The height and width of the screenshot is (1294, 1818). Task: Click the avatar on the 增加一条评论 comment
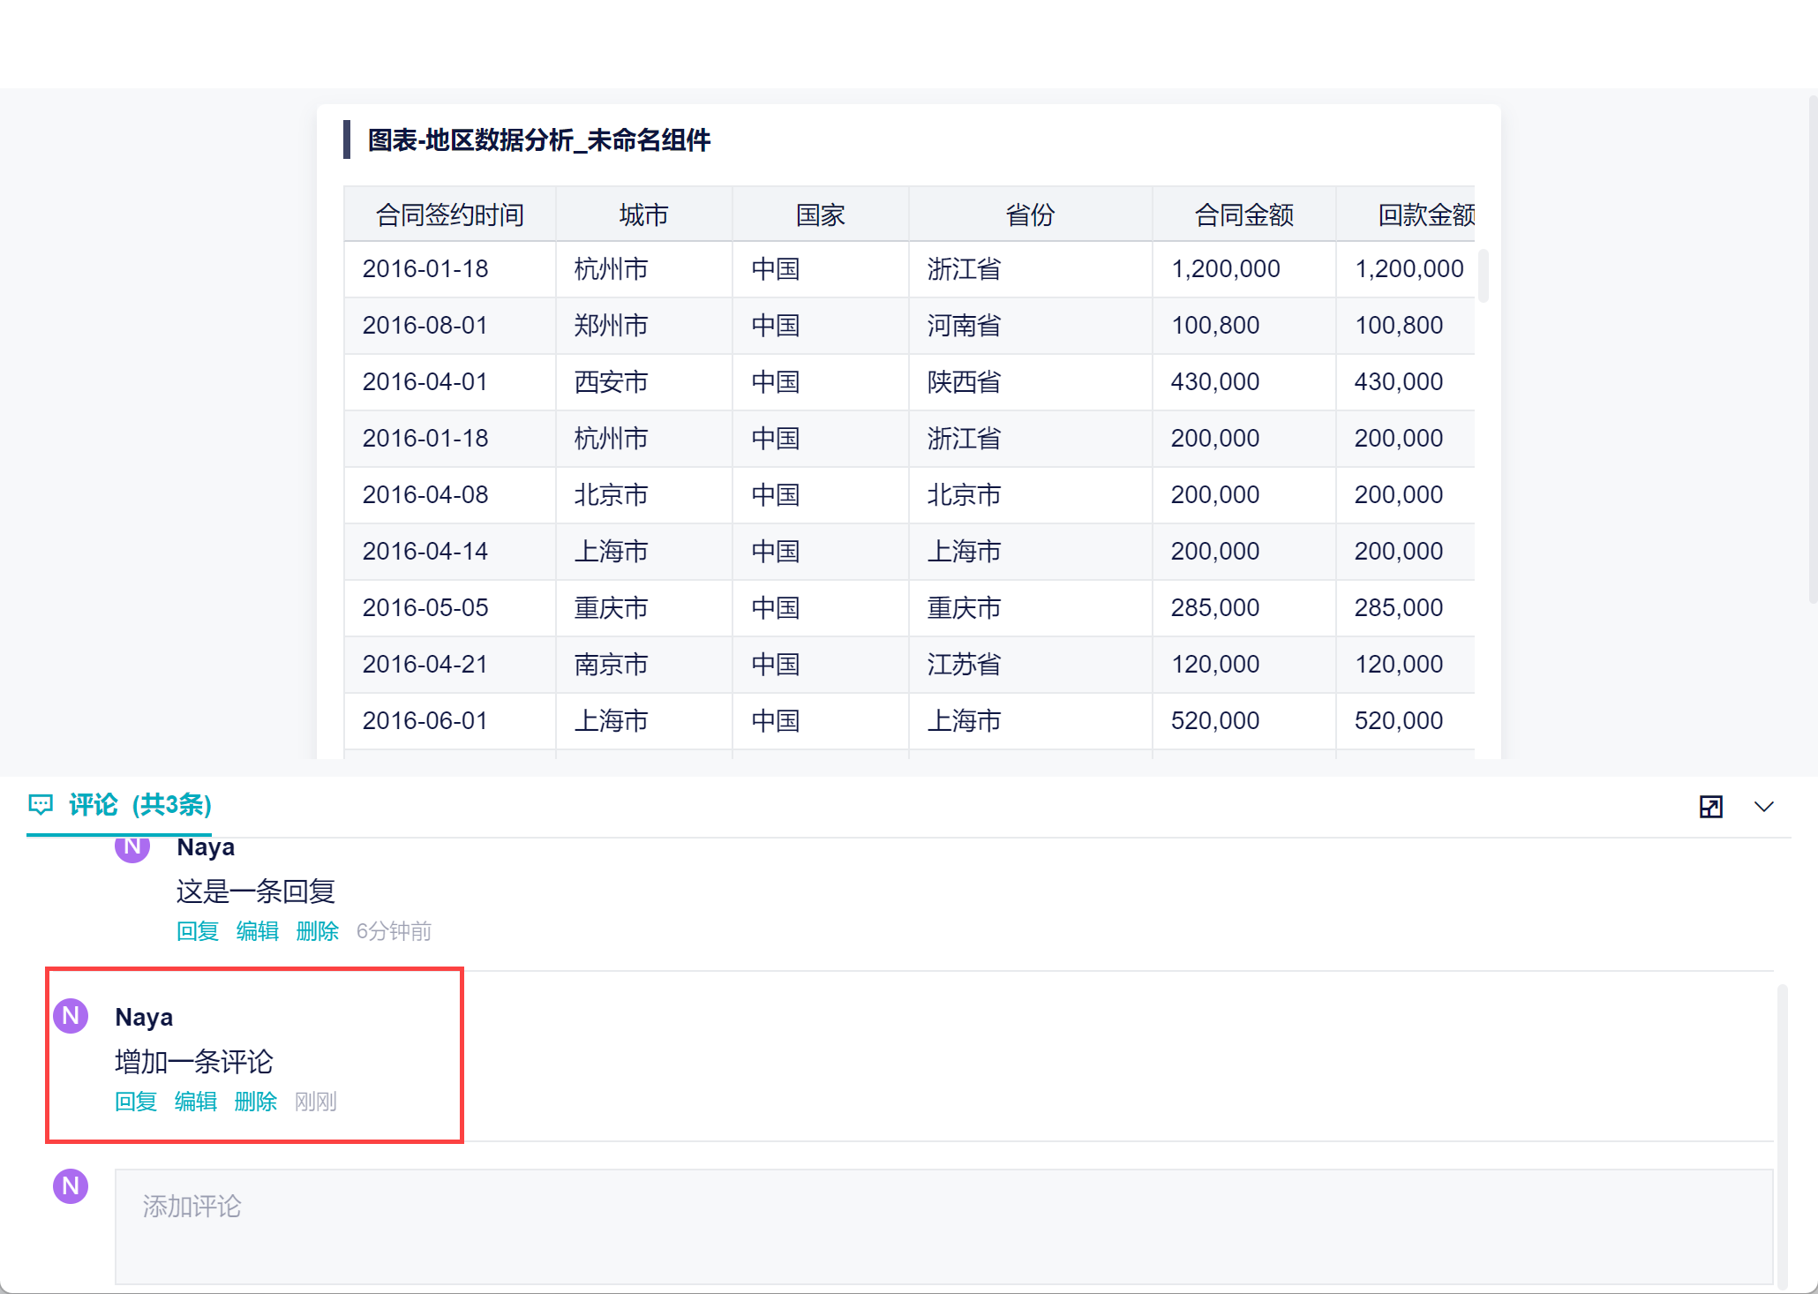[x=71, y=1016]
